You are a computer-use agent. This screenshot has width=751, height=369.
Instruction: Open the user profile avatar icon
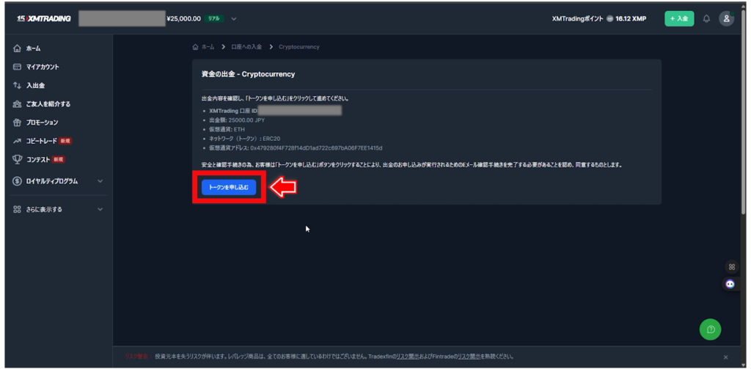[726, 18]
